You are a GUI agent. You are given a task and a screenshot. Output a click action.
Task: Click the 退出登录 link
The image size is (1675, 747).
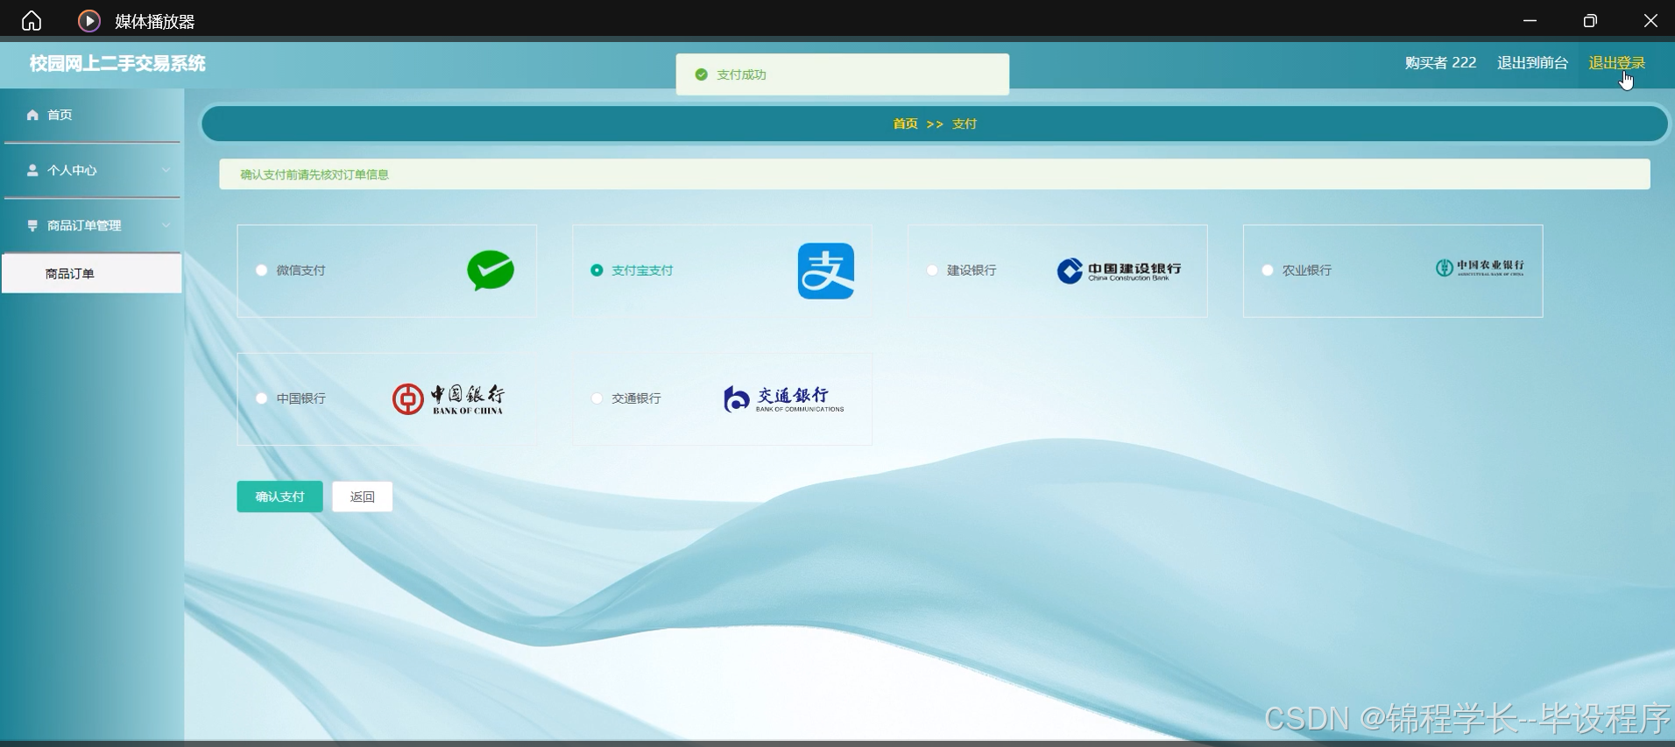(1617, 63)
